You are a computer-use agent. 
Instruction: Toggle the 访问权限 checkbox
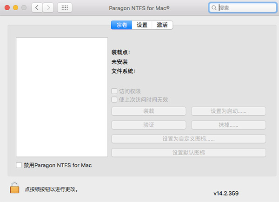(x=114, y=91)
